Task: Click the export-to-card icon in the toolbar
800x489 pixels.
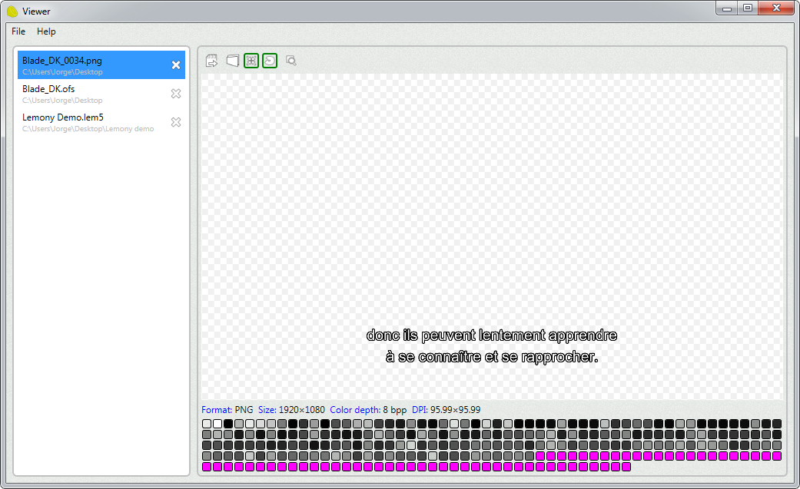Action: click(x=212, y=61)
